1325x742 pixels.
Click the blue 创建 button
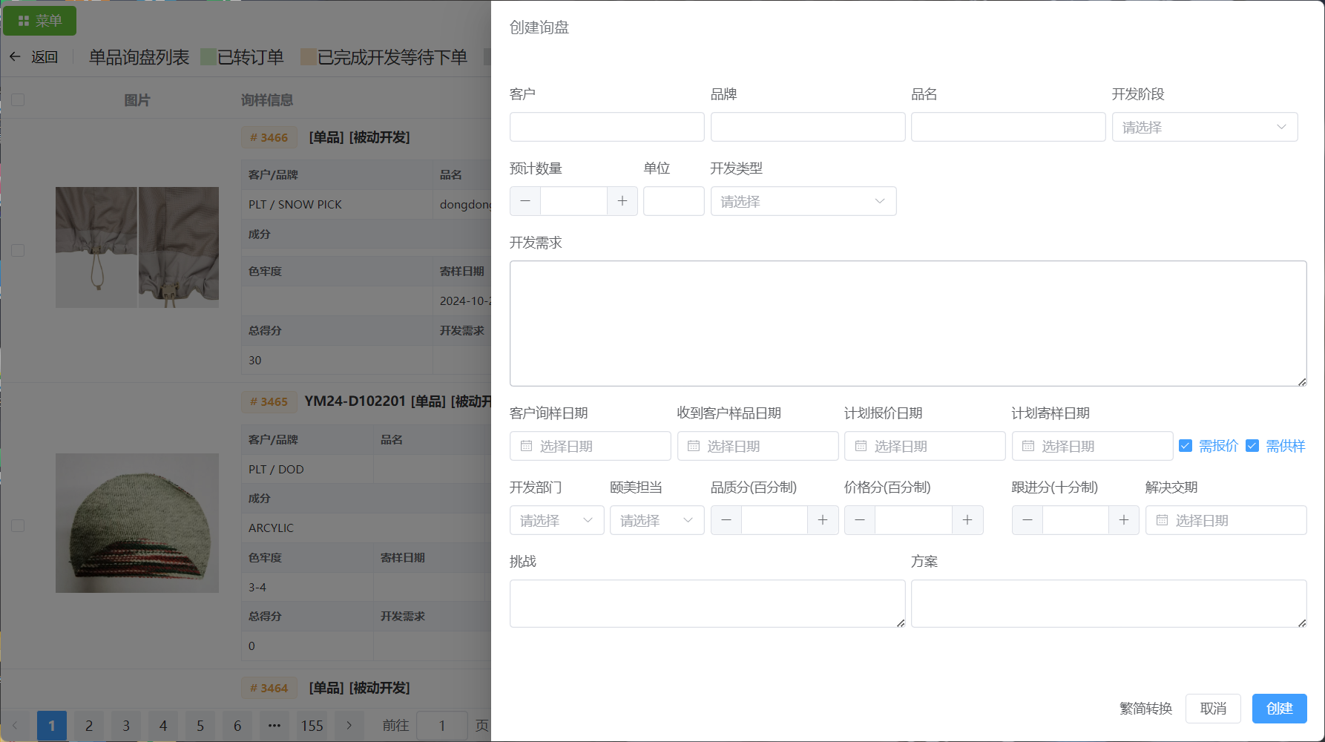[1279, 709]
